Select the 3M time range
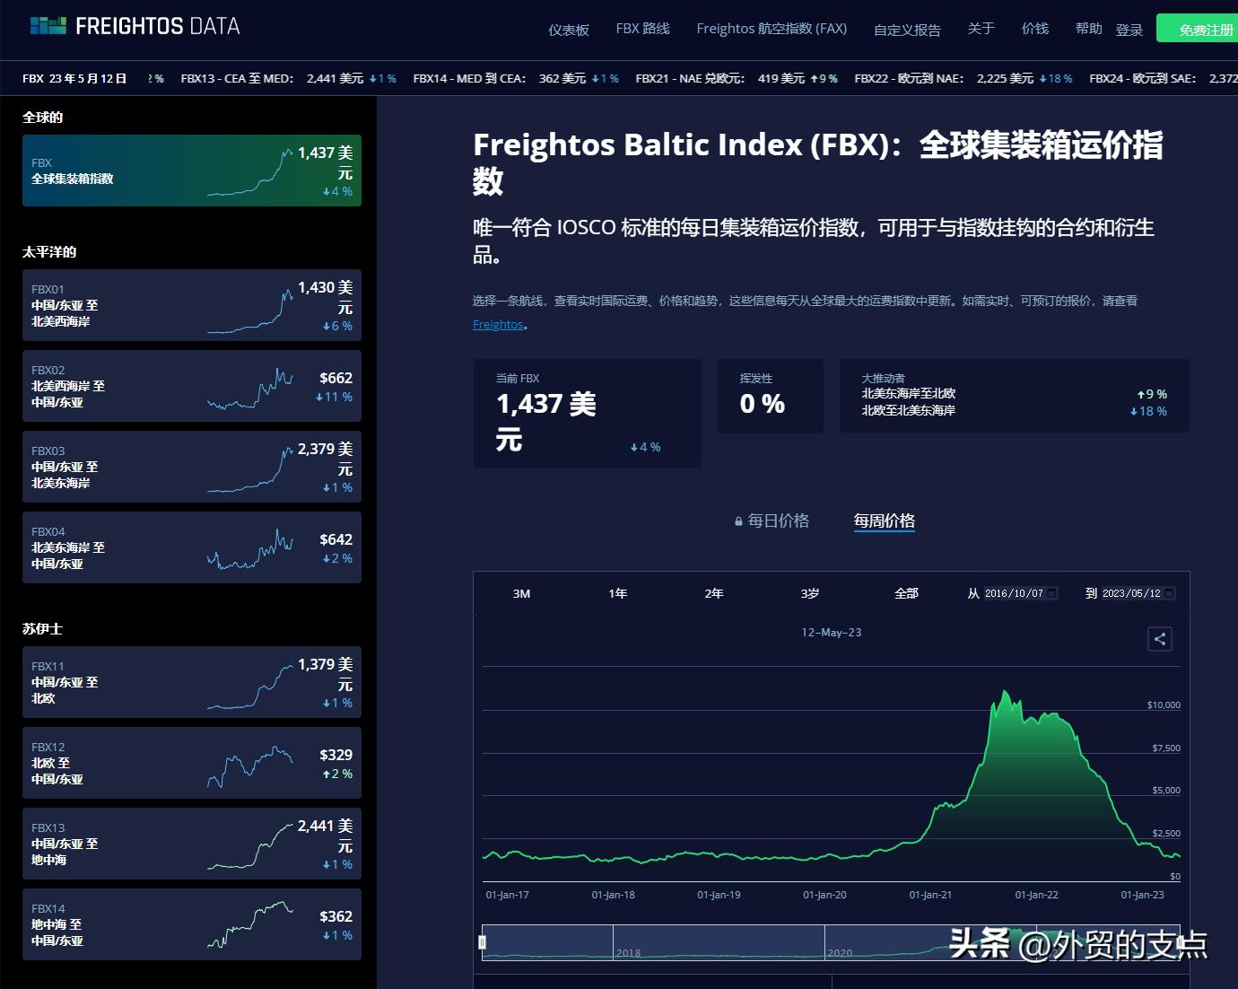This screenshot has height=989, width=1238. (521, 593)
